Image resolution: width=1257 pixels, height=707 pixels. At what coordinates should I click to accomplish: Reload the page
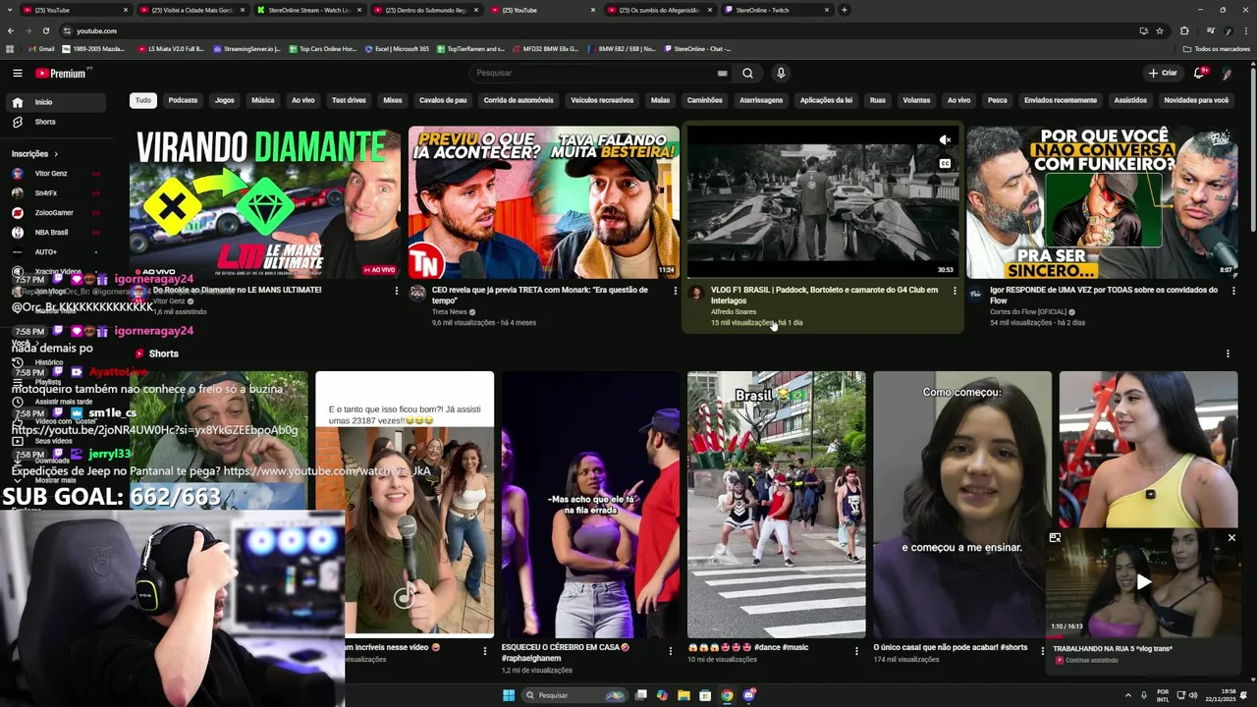point(48,30)
